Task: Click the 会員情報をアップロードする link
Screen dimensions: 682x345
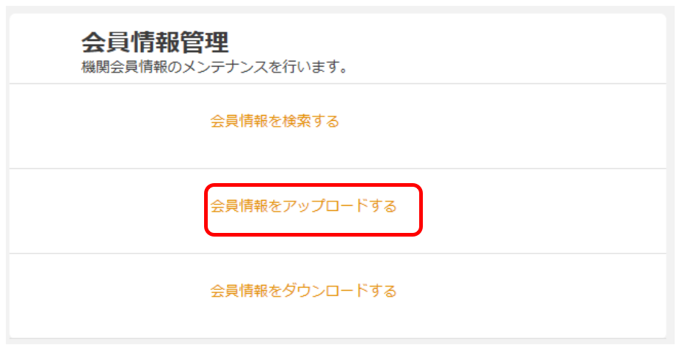Action: point(303,207)
